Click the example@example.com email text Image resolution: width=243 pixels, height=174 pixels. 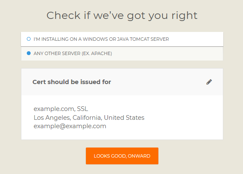tap(70, 126)
